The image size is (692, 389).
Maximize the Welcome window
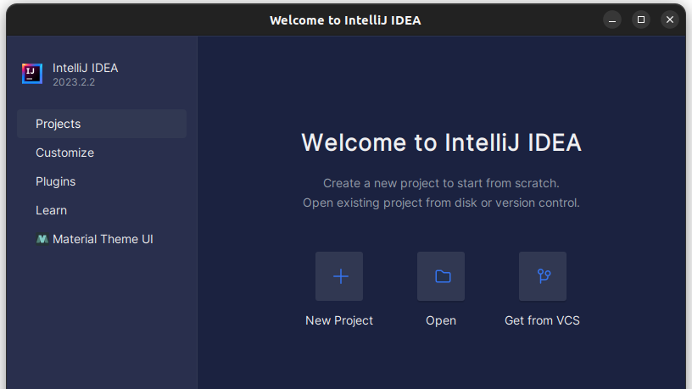click(641, 19)
